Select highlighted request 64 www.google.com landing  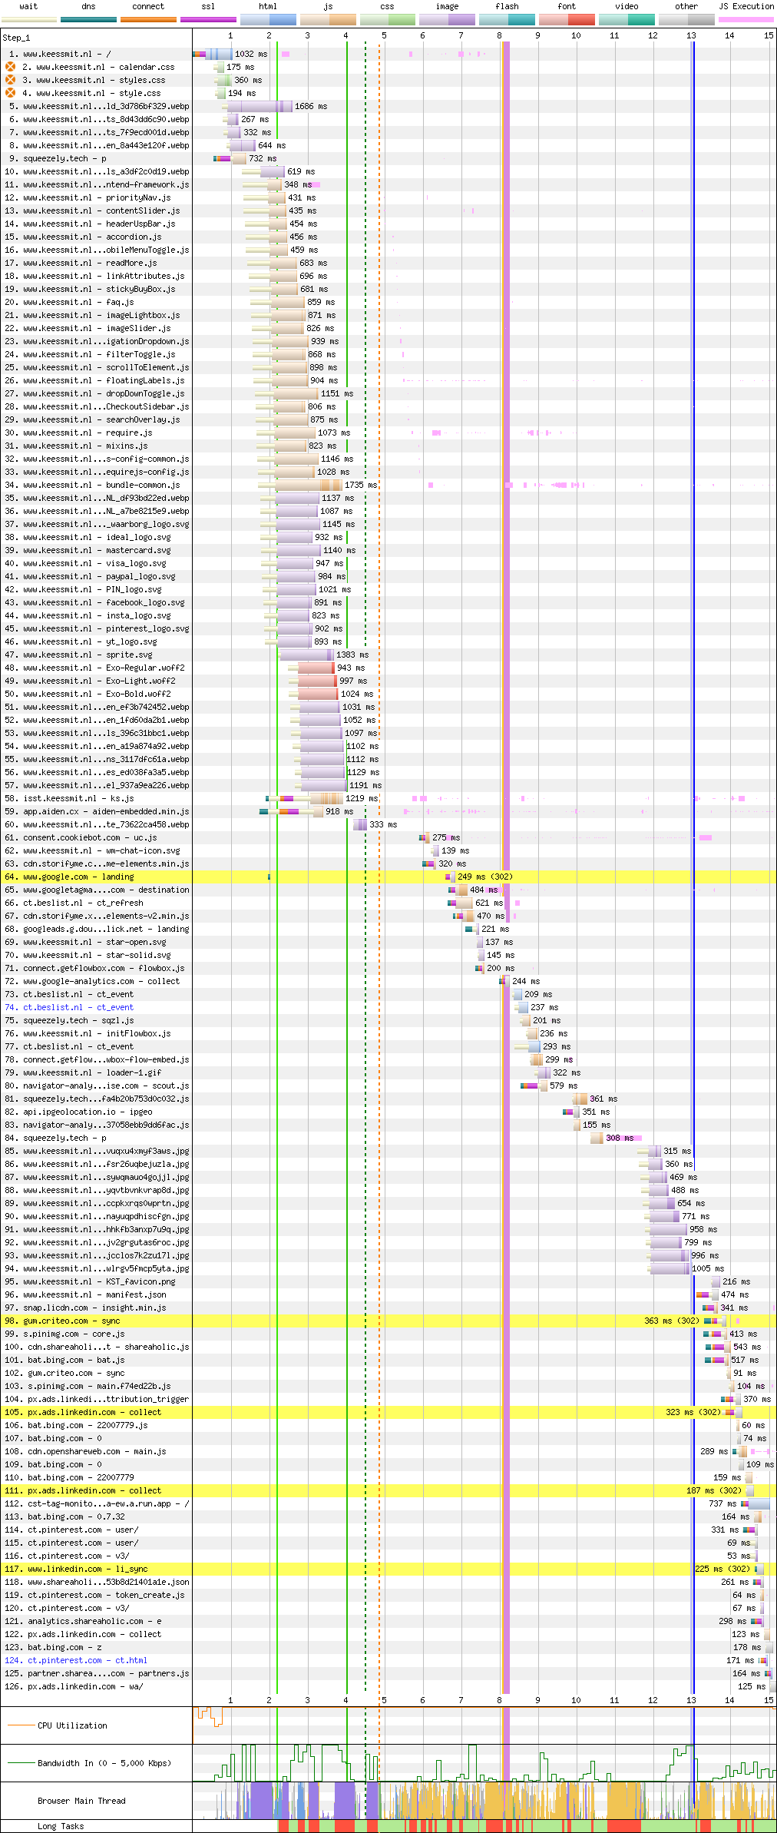point(78,877)
